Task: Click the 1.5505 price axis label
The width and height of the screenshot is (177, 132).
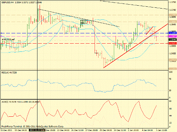Action: tap(173, 46)
